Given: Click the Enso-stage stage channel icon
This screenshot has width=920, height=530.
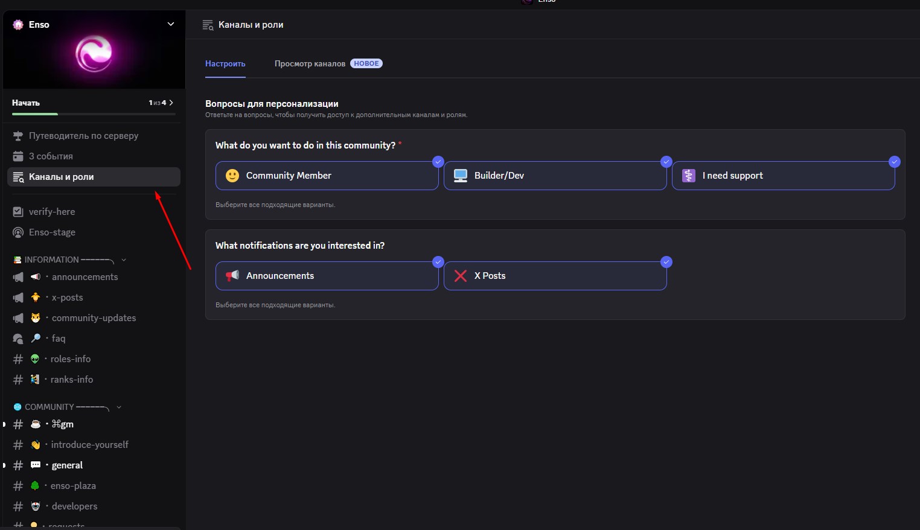Looking at the screenshot, I should (x=18, y=232).
